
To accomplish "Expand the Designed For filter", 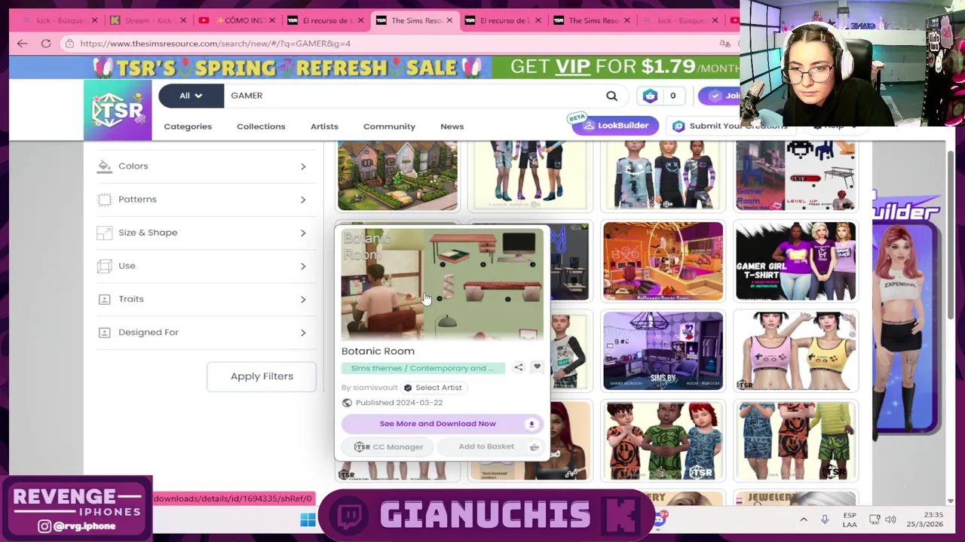I will [303, 333].
